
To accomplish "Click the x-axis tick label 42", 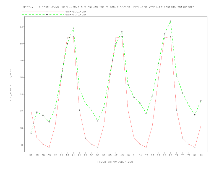I will 116,155.
